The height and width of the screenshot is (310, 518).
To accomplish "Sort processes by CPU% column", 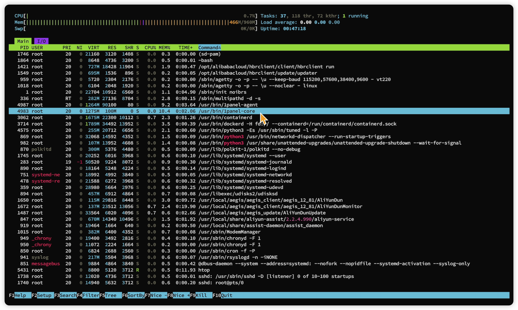I will pos(150,48).
